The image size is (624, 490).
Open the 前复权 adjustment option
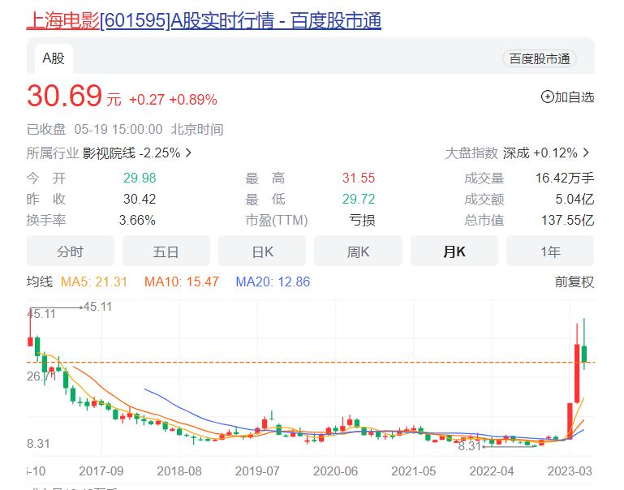(x=575, y=282)
